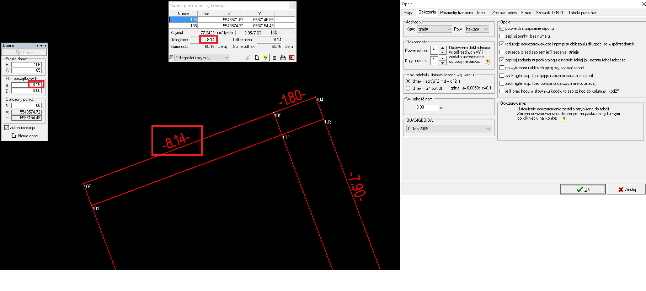This screenshot has height=291, width=646.
Task: Open the Zestaw kodów tab
Action: click(504, 13)
